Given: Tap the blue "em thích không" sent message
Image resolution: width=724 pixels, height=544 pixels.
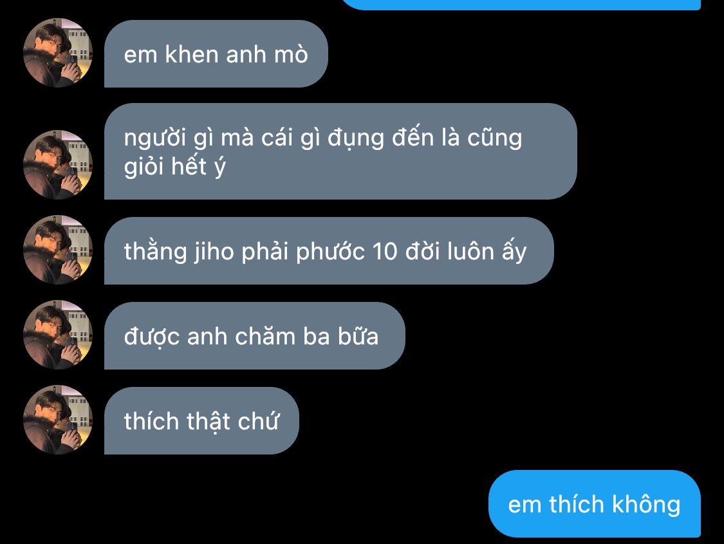Looking at the screenshot, I should pyautogui.click(x=595, y=504).
